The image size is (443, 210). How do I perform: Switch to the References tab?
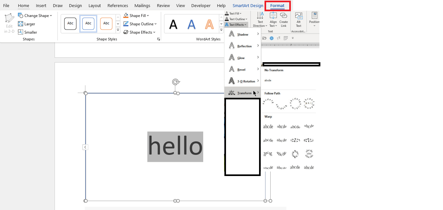click(118, 5)
